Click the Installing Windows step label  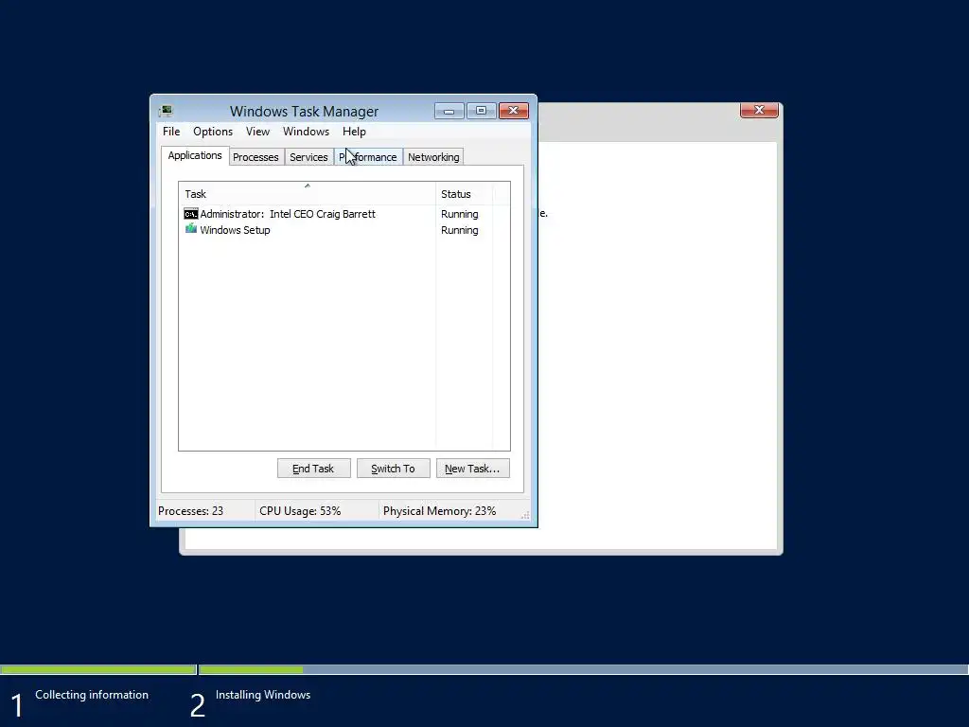(x=263, y=695)
